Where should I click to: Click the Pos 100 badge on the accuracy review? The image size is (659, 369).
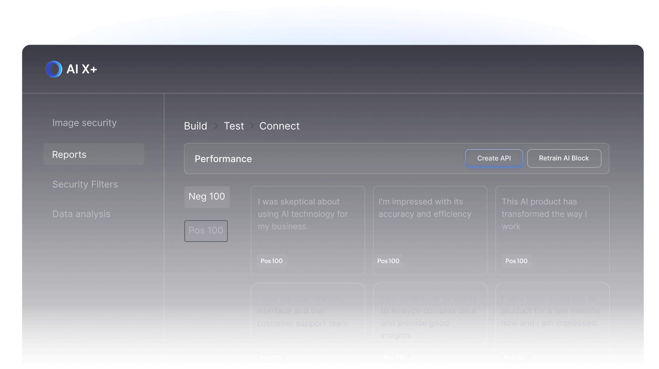(388, 261)
